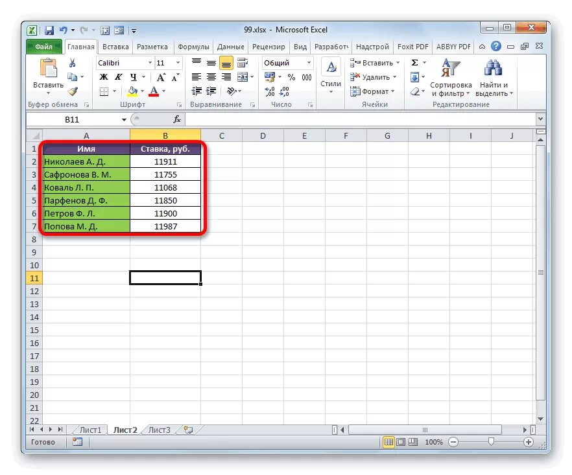This screenshot has width=572, height=475.
Task: Click the red Font Color A icon
Action: coord(154,91)
